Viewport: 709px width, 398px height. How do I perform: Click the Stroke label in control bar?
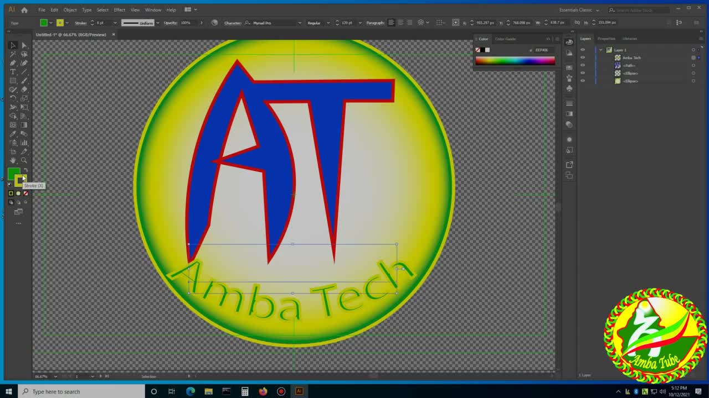click(x=81, y=23)
